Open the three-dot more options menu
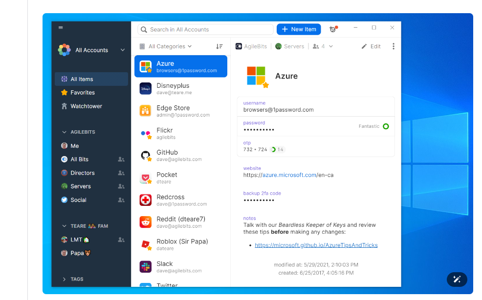482x300 pixels. 393,46
